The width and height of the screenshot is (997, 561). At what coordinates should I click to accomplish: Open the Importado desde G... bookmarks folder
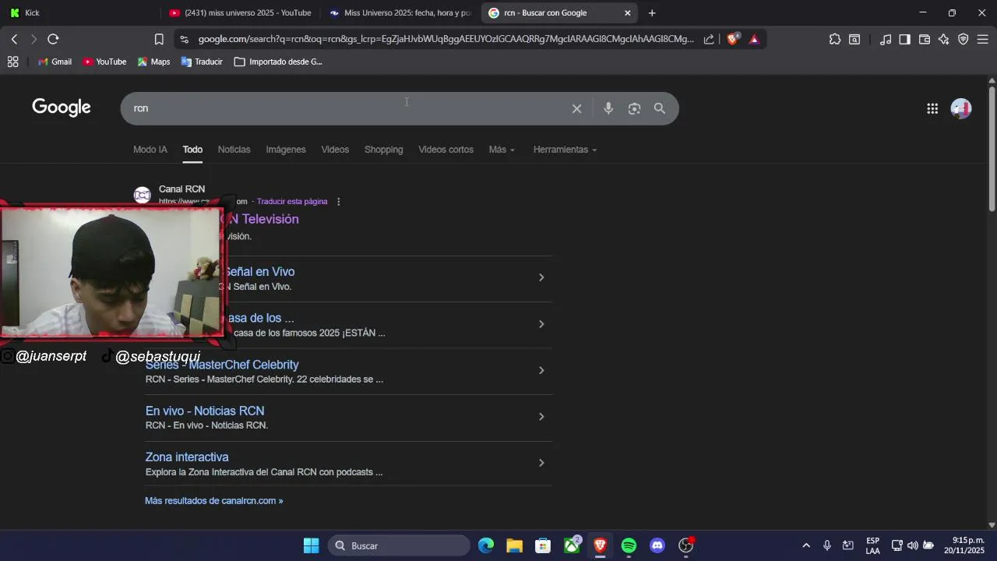[278, 62]
